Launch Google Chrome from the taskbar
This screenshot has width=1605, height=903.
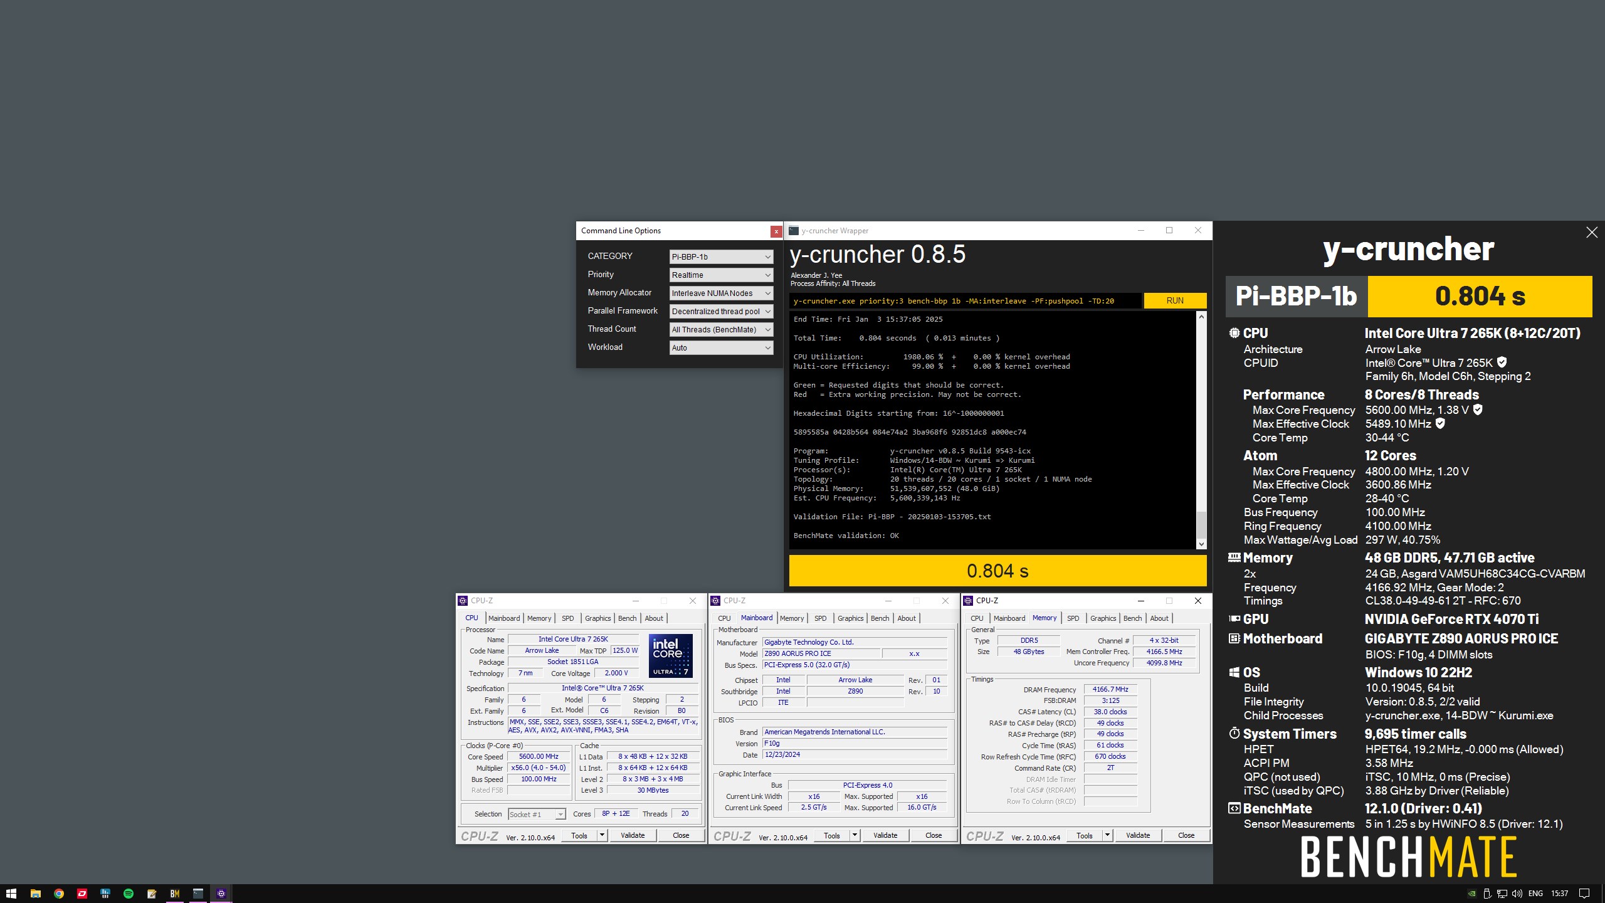point(59,894)
